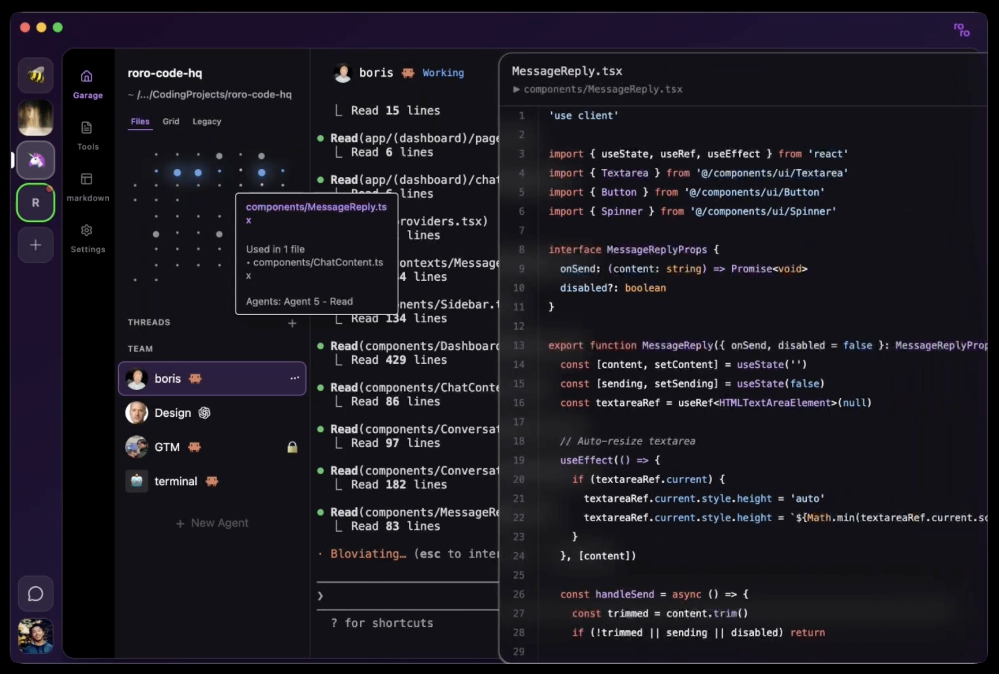Image resolution: width=999 pixels, height=674 pixels.
Task: Select the R workspace with the green border
Action: tap(36, 203)
